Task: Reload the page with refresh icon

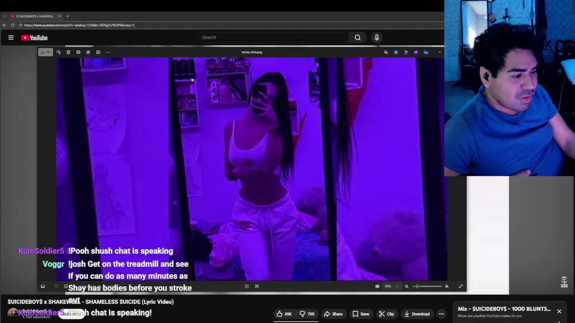Action: tap(13, 25)
